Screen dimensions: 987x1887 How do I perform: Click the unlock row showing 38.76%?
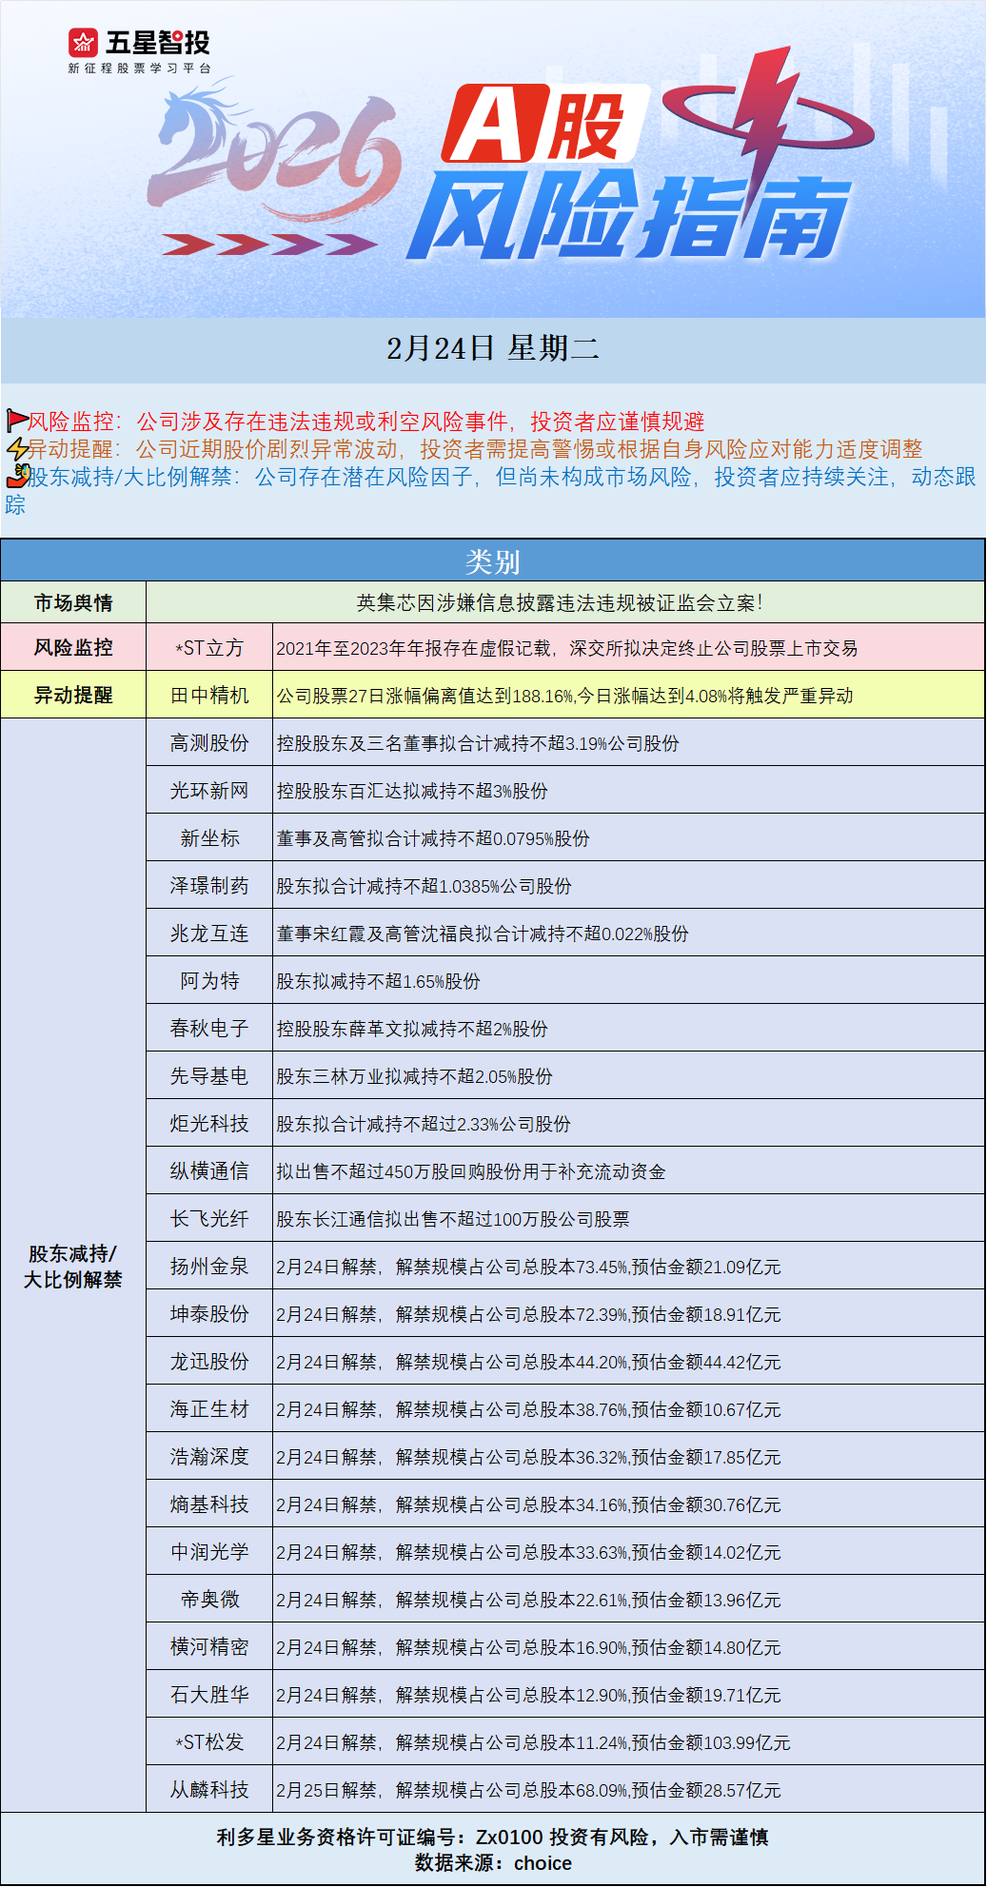pyautogui.click(x=529, y=1409)
